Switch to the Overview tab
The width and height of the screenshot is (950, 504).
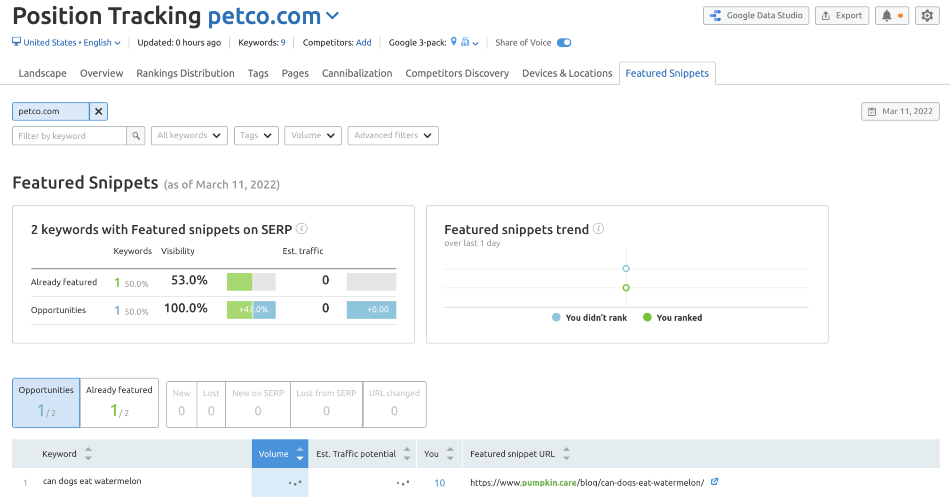click(x=102, y=73)
